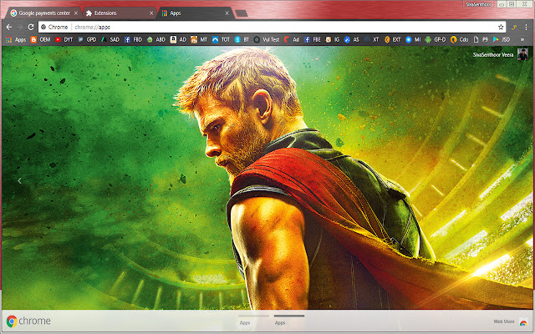
Task: Close the Apps browser tab
Action: pyautogui.click(x=227, y=13)
